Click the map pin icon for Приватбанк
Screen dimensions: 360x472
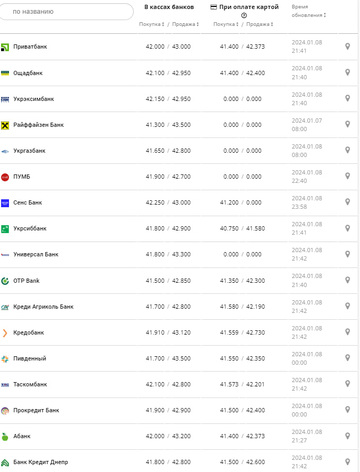[347, 47]
